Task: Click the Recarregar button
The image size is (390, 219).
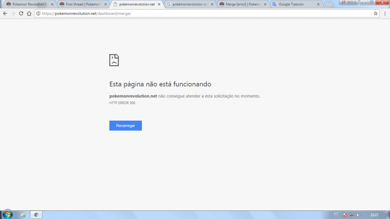Action: click(x=125, y=126)
